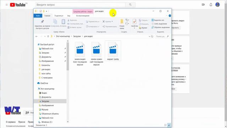The image size is (227, 128).
Task: Open the YouTube account avatar
Action: pyautogui.click(x=217, y=5)
